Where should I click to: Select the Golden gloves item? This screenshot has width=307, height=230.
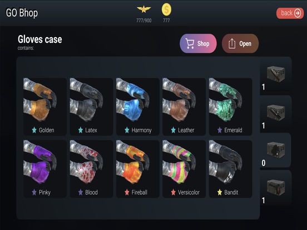click(x=45, y=107)
